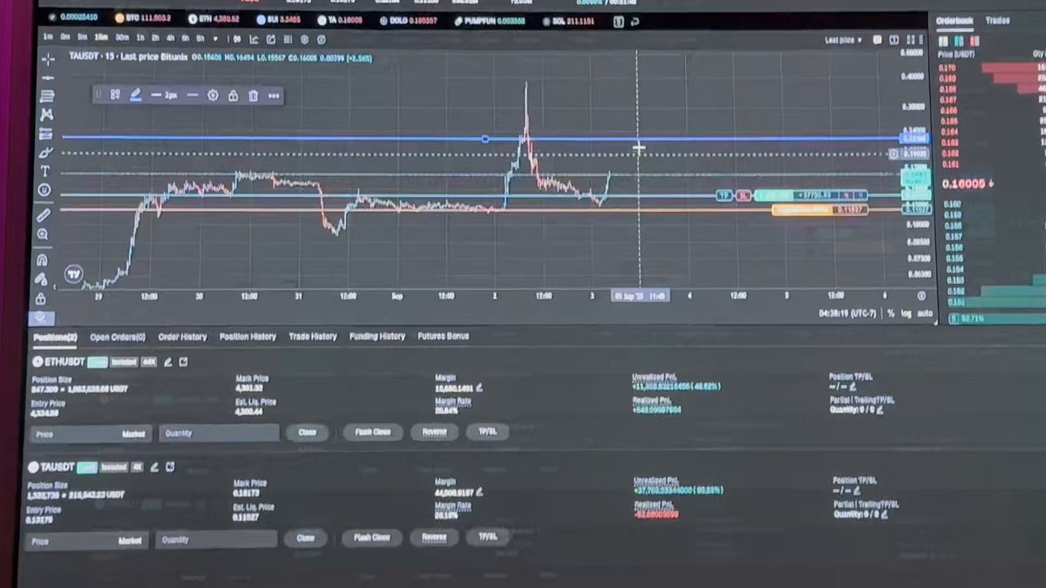Open the candle chart type selector
Screen dimensions: 1046x588
(x=235, y=39)
